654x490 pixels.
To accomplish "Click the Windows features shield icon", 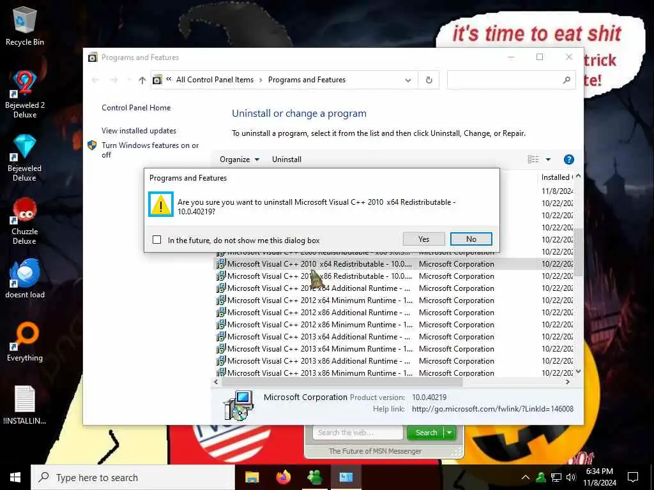I will (x=92, y=145).
